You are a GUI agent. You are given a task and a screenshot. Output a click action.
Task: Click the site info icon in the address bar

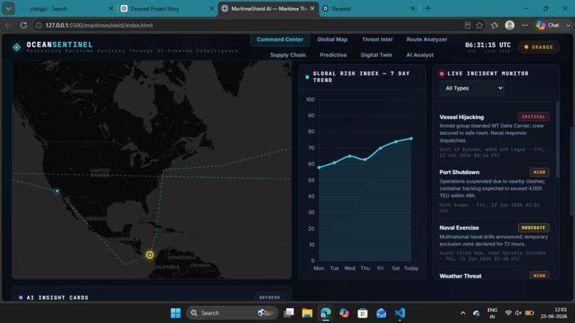coord(38,25)
